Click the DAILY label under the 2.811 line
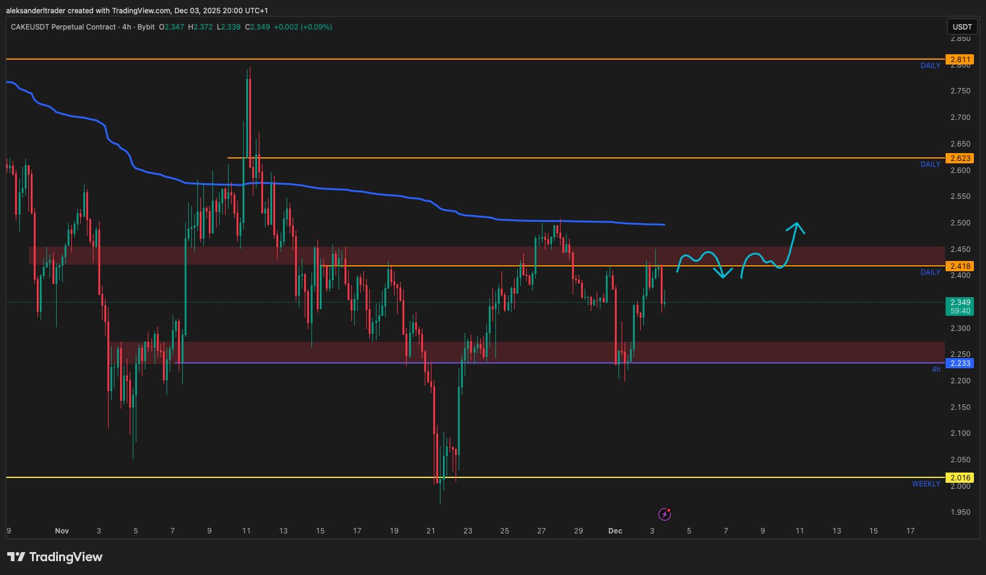986x575 pixels. 930,66
